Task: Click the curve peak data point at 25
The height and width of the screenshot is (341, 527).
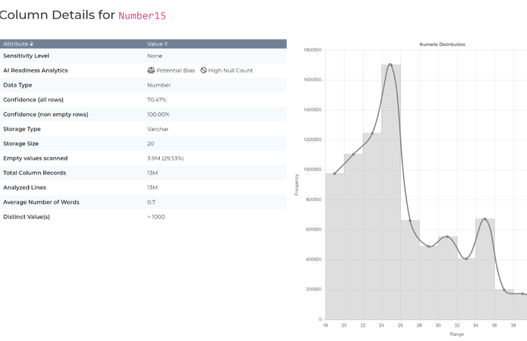Action: point(390,64)
